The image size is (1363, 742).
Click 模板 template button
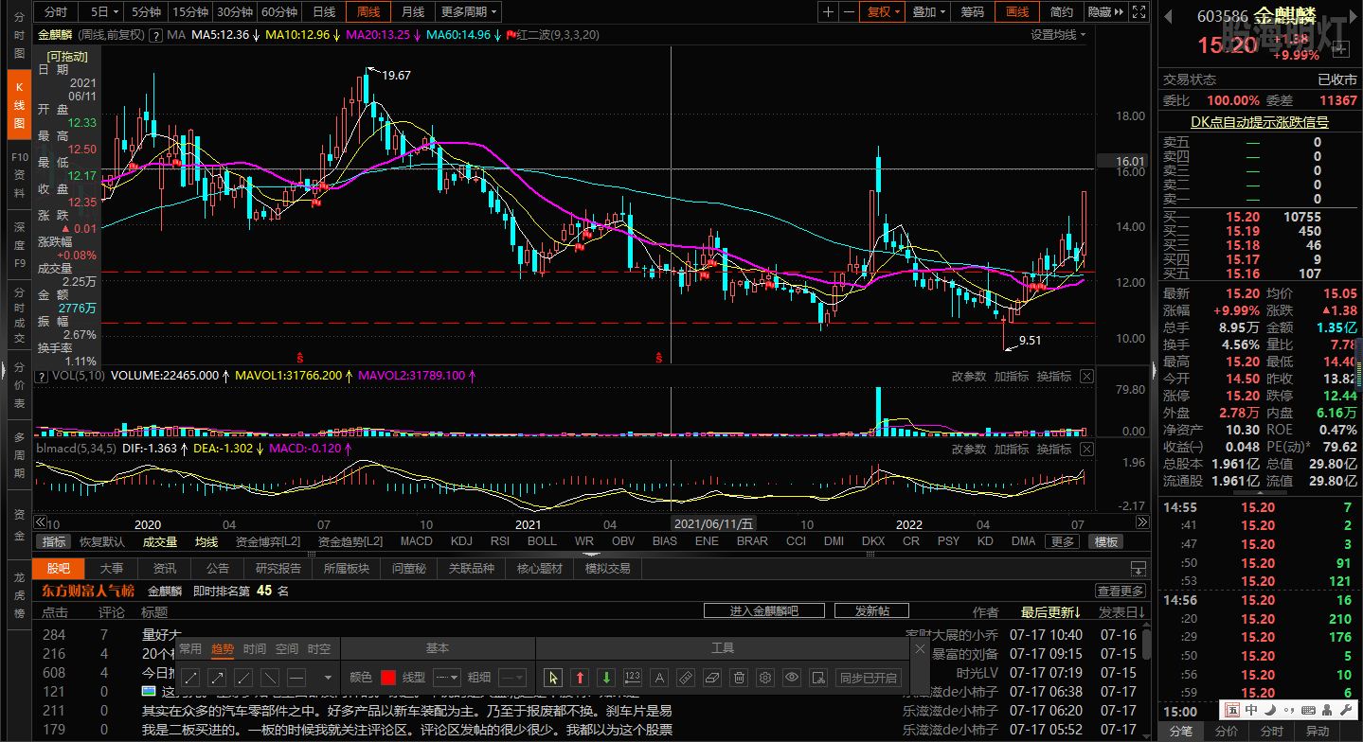coord(1105,541)
